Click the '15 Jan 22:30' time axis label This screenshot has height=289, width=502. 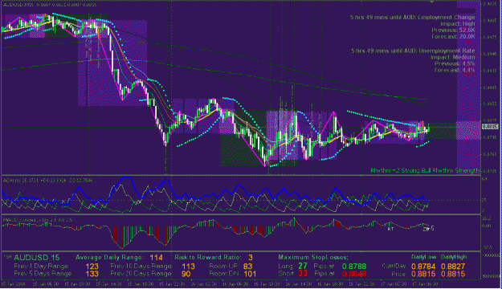click(x=172, y=283)
